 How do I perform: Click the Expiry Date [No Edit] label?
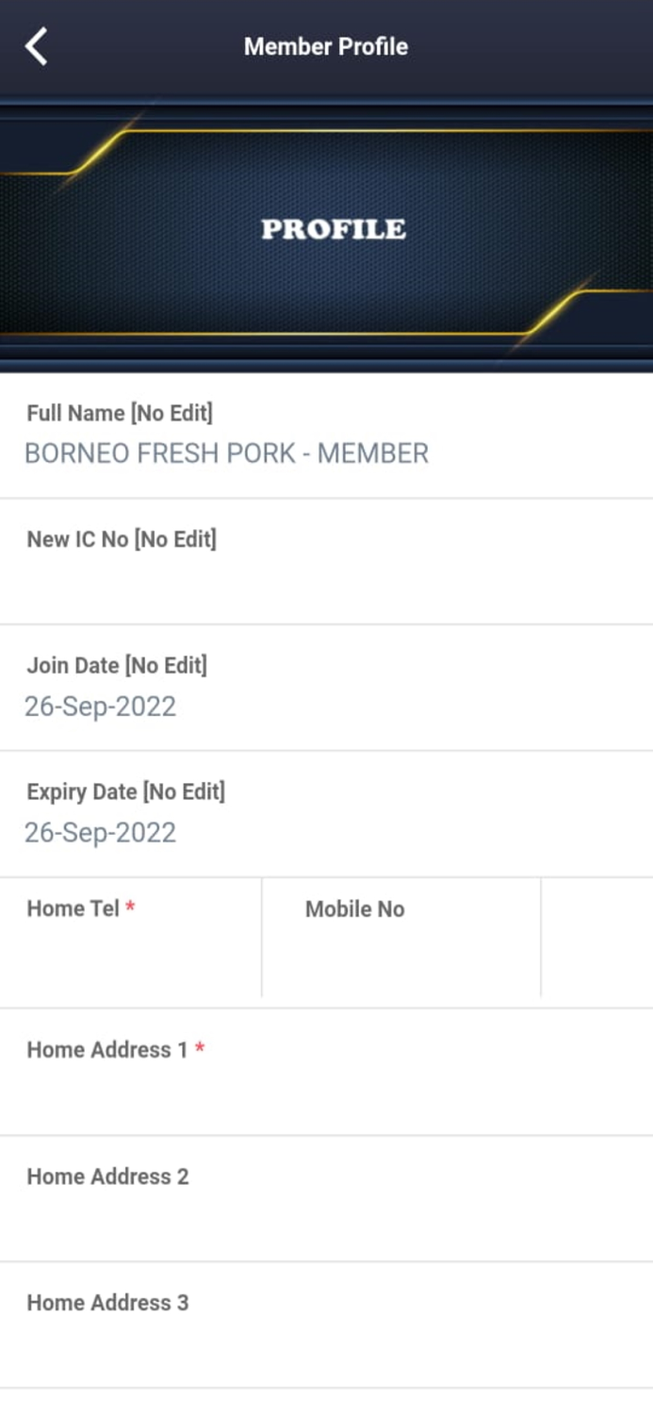coord(125,791)
